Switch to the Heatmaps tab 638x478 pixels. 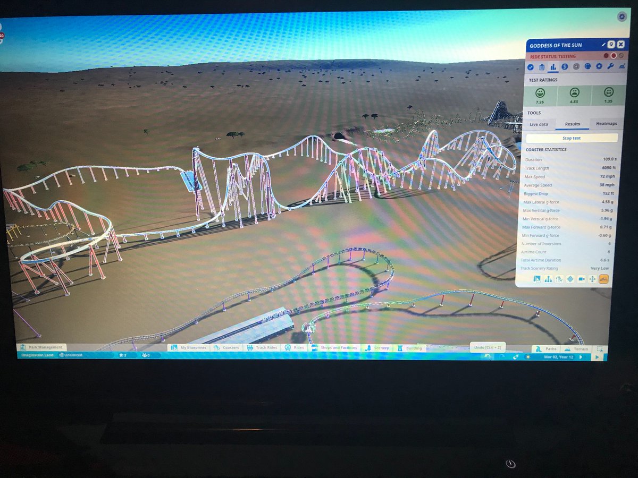pos(606,123)
